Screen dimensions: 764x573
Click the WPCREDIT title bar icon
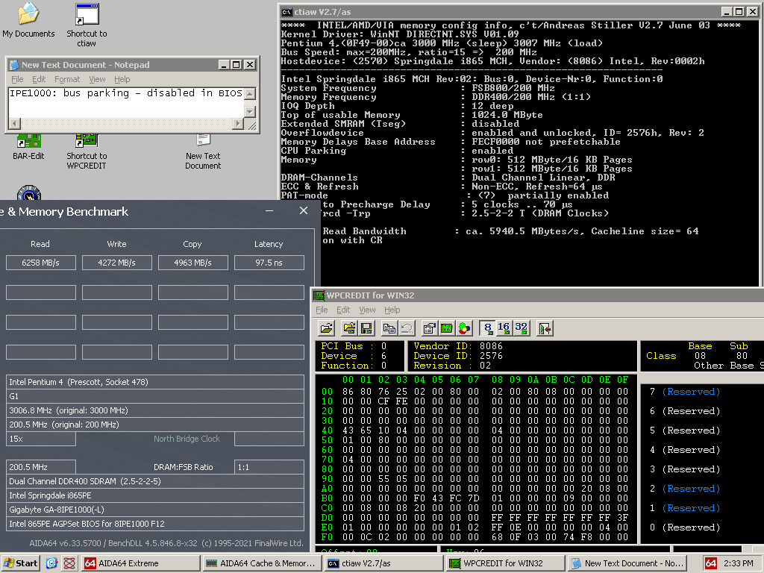tap(319, 295)
